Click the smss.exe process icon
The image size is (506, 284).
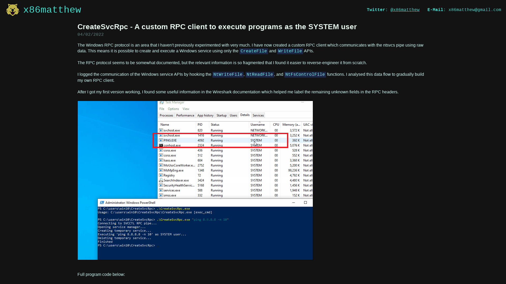click(161, 195)
